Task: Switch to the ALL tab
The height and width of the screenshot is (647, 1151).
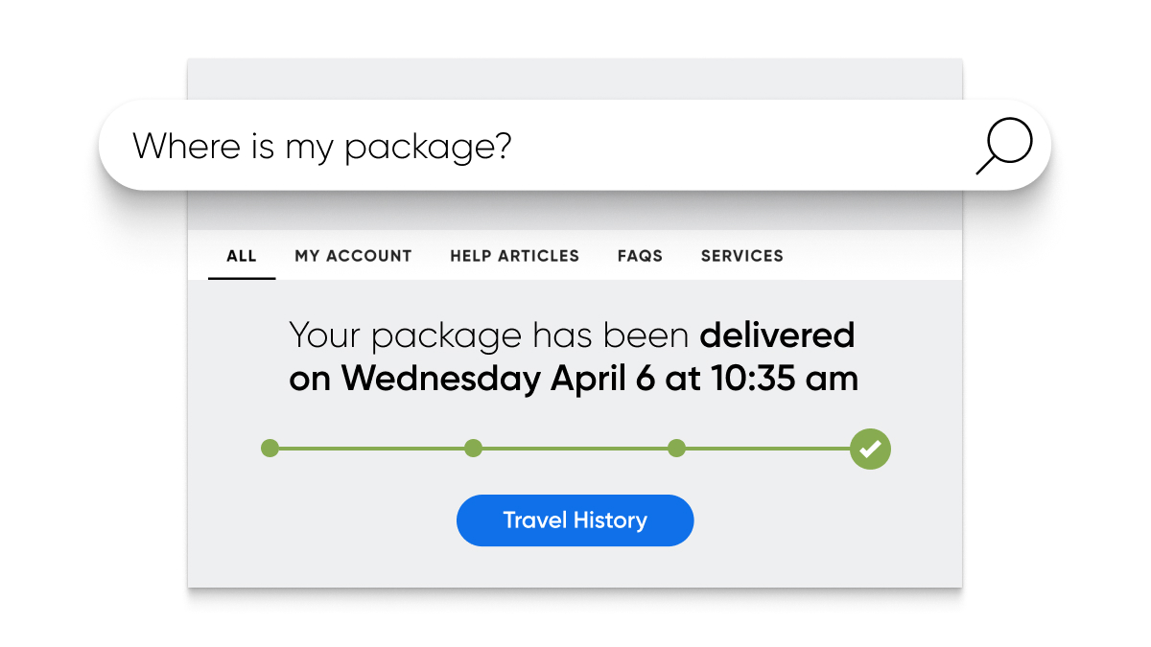Action: 242,256
